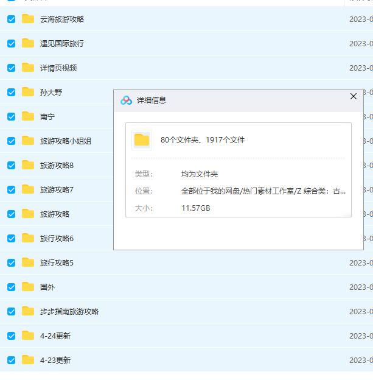Click the Baidu Netdisk logo in dialog
This screenshot has height=380, width=373.
(126, 100)
